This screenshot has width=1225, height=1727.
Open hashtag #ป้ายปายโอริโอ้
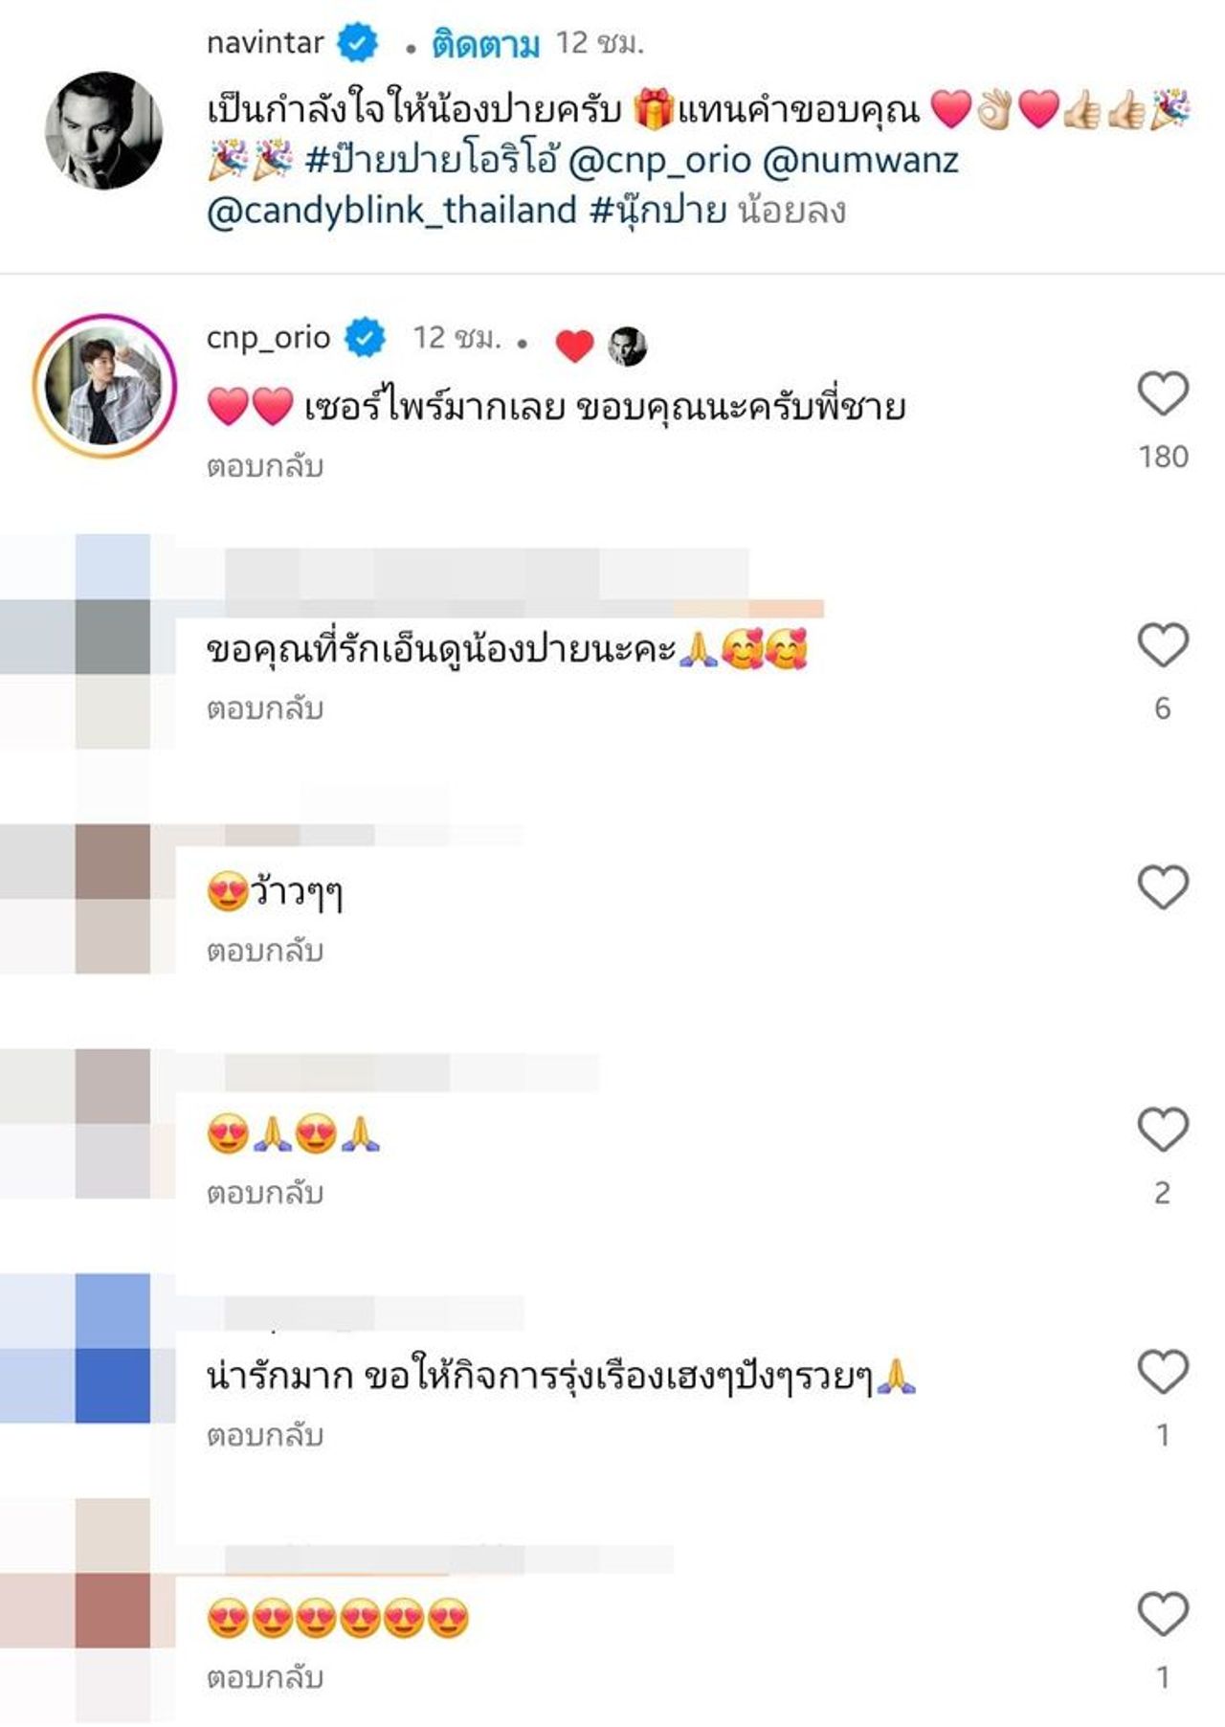[x=432, y=160]
